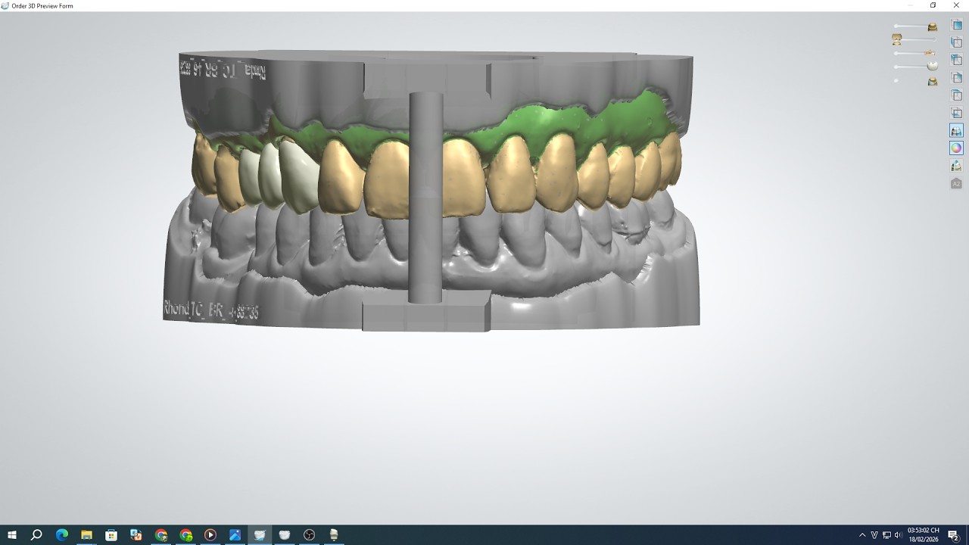The width and height of the screenshot is (969, 545).
Task: Click the volume speaker tray icon
Action: click(898, 535)
